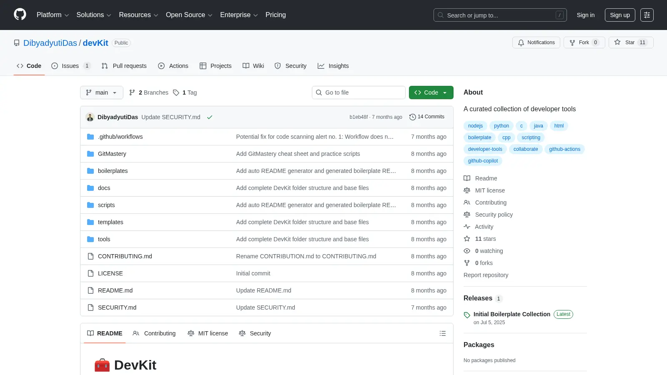Open the DibyadyutiDas owner link
667x375 pixels.
[50, 43]
